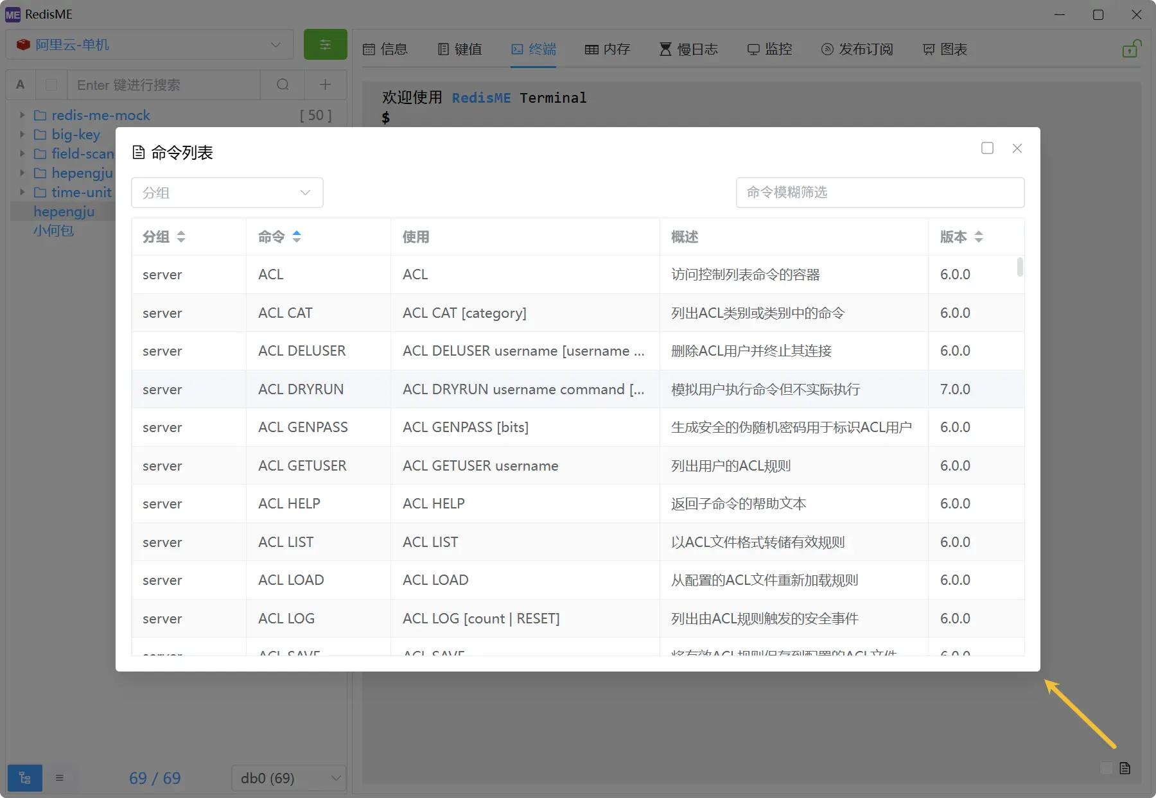The height and width of the screenshot is (798, 1156).
Task: Open the db0 (69) database selector
Action: pos(289,778)
